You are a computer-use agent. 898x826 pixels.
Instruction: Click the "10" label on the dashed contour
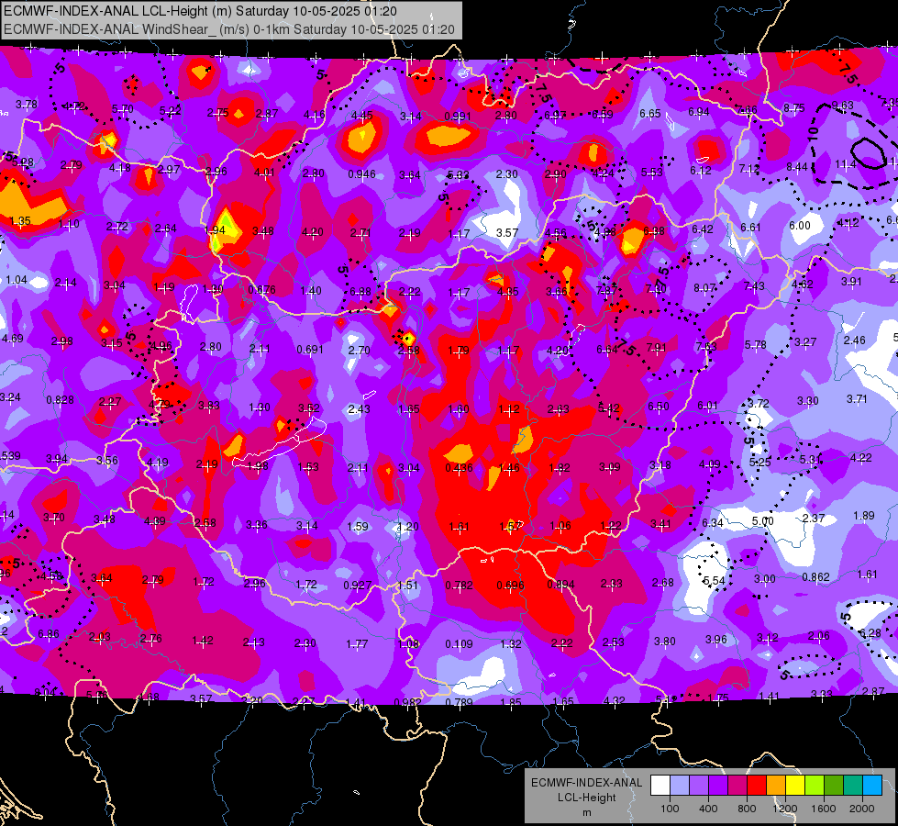(x=814, y=134)
